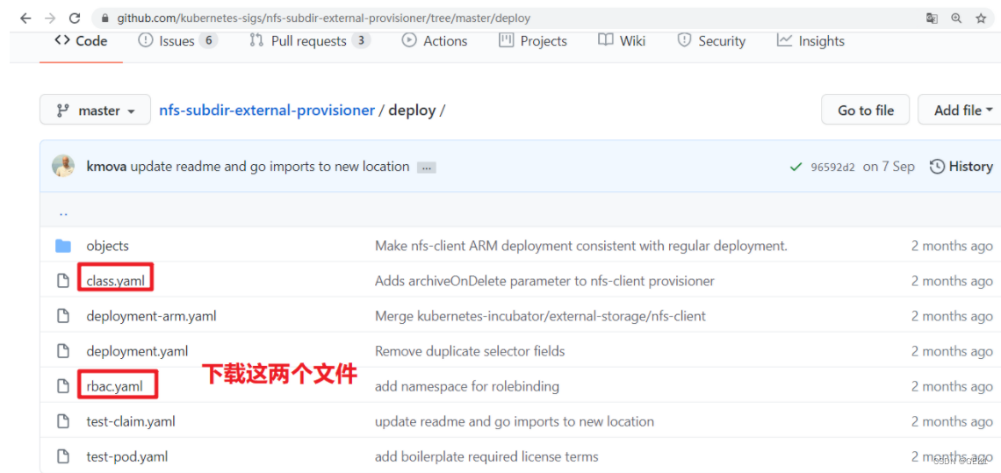Screen dimensions: 1001x473
Task: Open the Projects tab
Action: tap(533, 41)
